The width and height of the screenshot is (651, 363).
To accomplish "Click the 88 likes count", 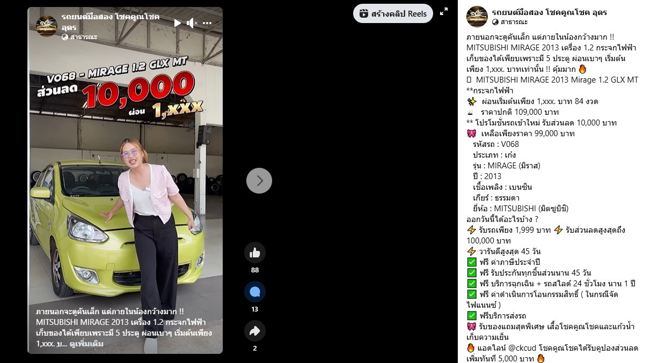I will [x=255, y=270].
